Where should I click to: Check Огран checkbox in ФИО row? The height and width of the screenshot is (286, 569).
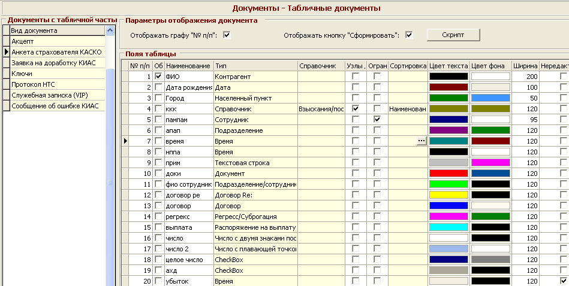377,77
